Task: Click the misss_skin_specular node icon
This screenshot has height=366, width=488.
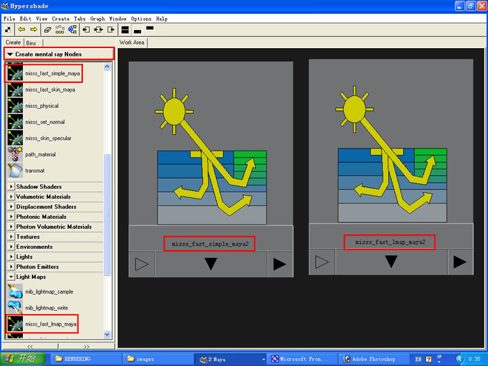Action: point(15,138)
